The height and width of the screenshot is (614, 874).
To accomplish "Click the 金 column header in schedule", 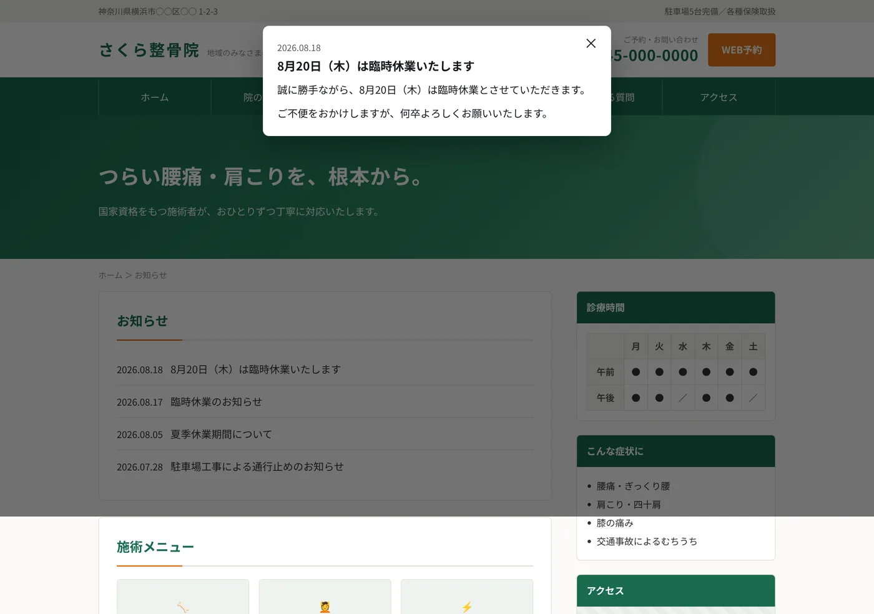I will (x=730, y=346).
